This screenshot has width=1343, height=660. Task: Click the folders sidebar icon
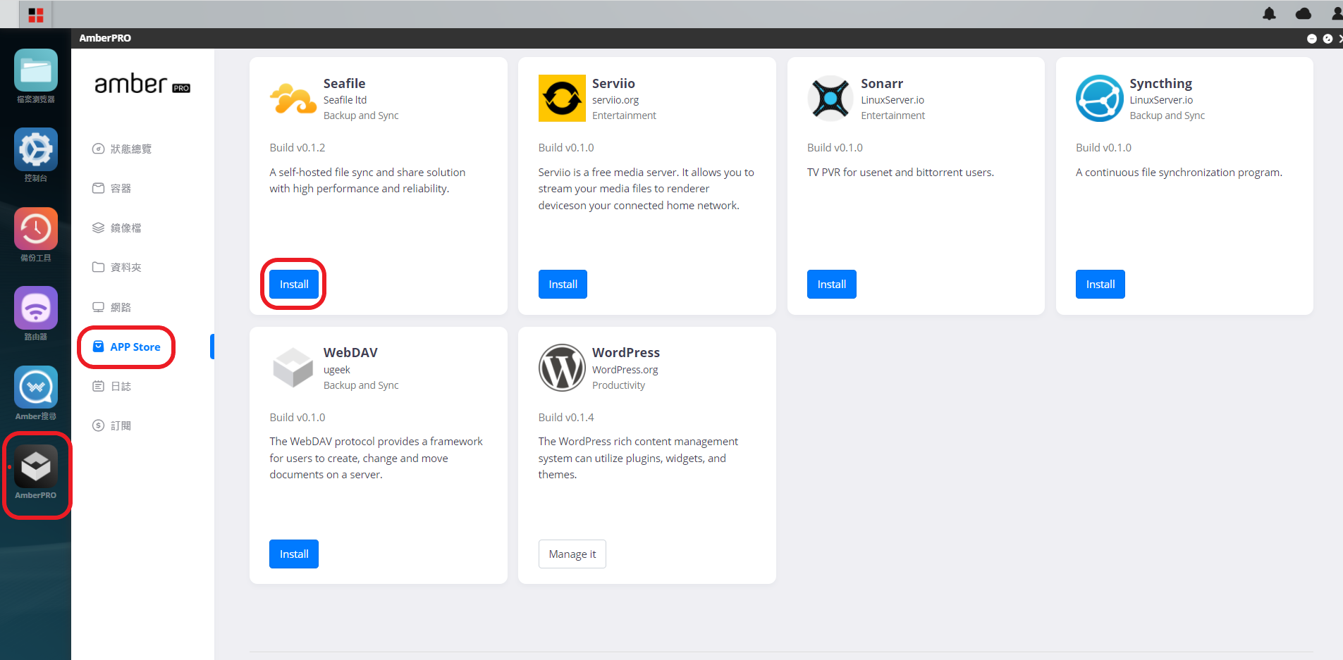click(x=98, y=267)
